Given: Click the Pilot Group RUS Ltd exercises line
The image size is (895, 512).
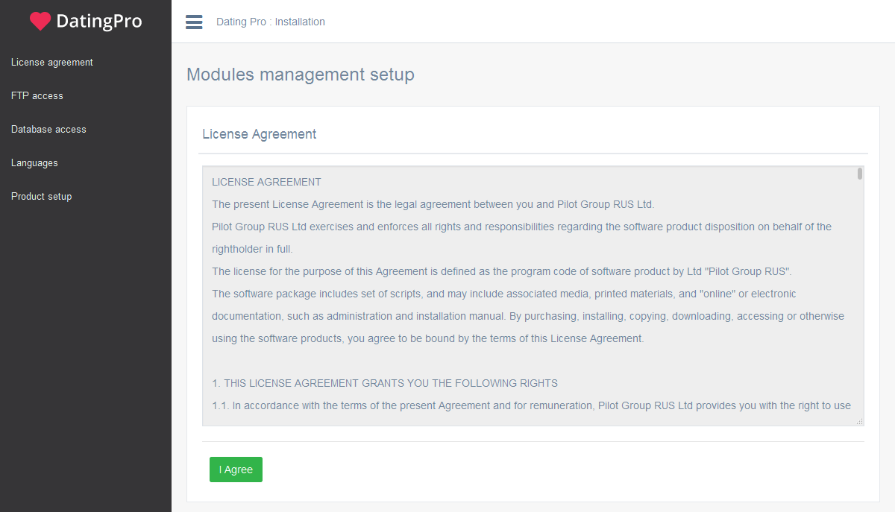Looking at the screenshot, I should (521, 227).
